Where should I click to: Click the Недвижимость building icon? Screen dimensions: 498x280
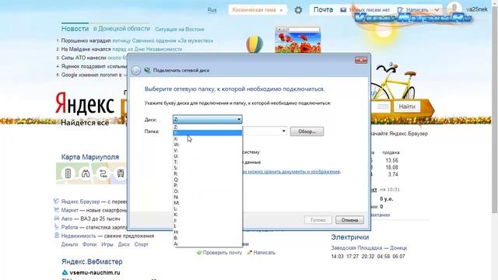coord(56,235)
